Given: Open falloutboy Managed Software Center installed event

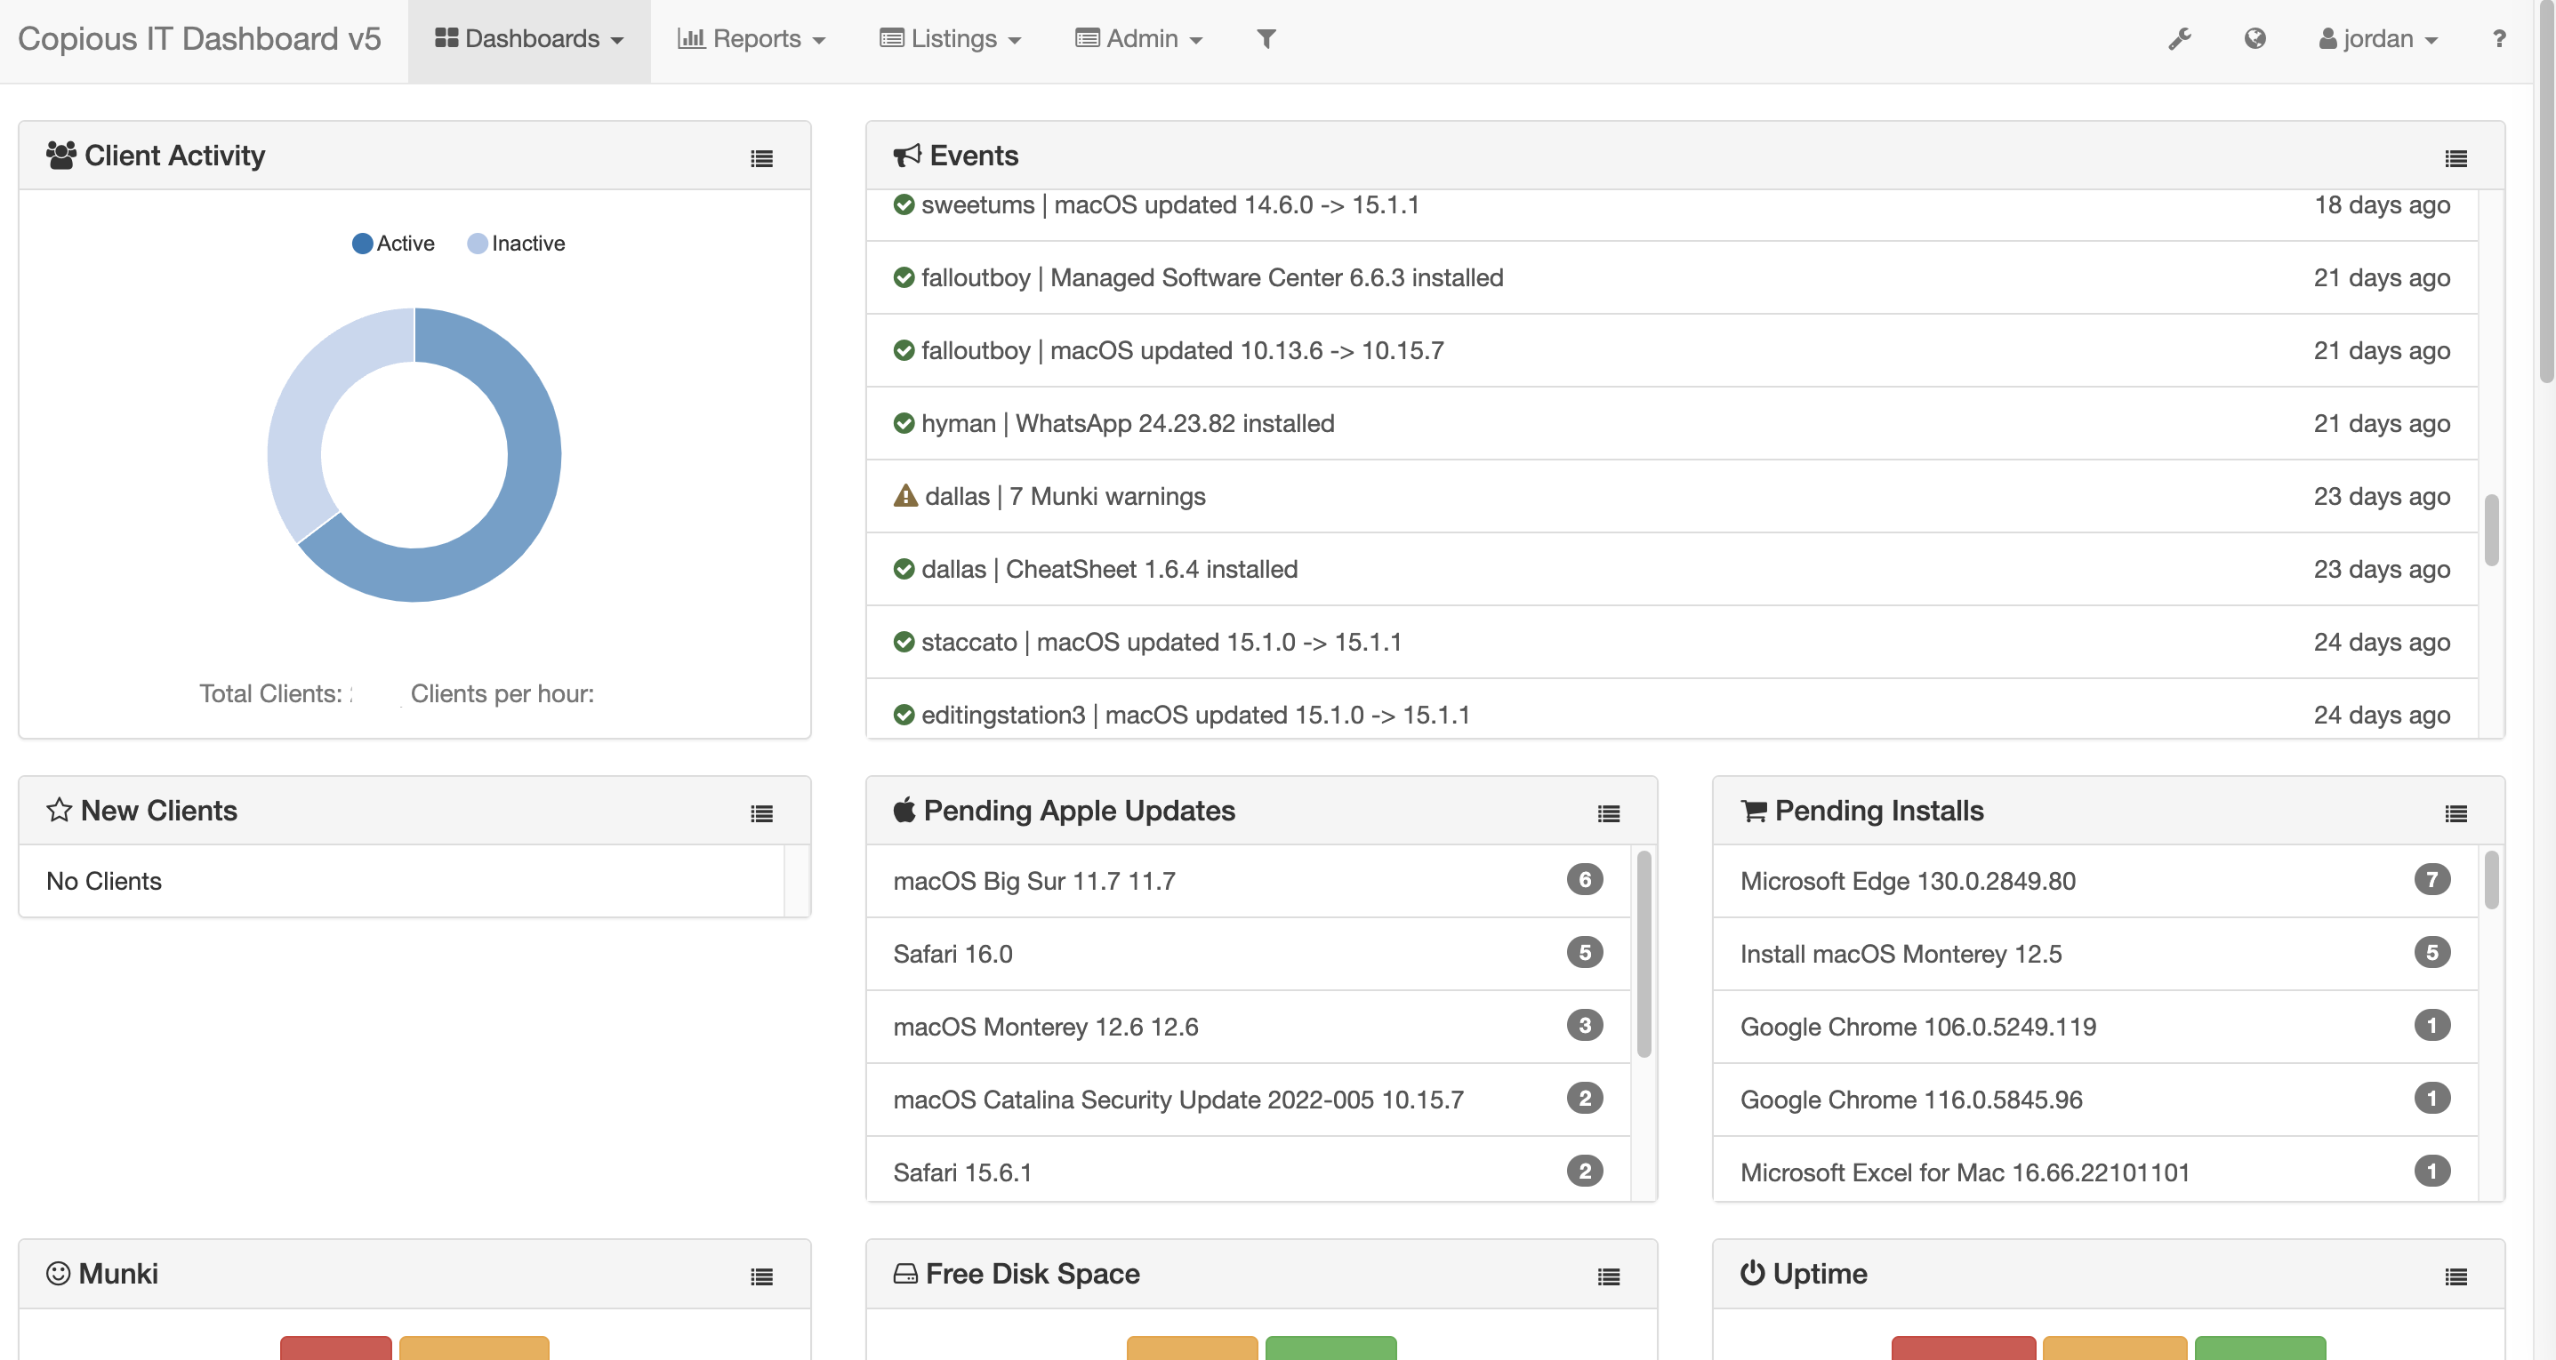Looking at the screenshot, I should click(x=1672, y=277).
